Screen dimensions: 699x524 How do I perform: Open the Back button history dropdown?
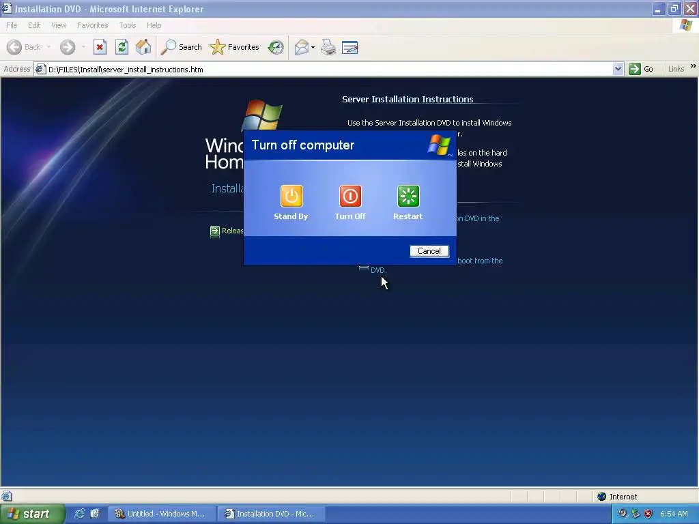tap(48, 47)
